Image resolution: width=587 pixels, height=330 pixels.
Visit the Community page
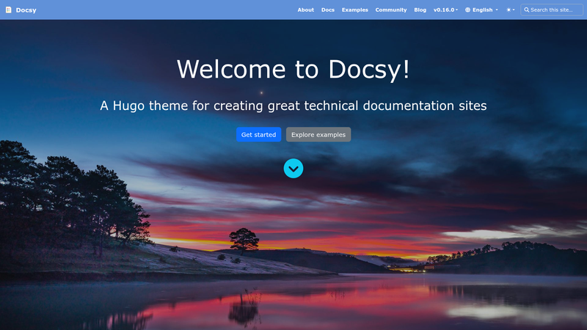pyautogui.click(x=391, y=10)
